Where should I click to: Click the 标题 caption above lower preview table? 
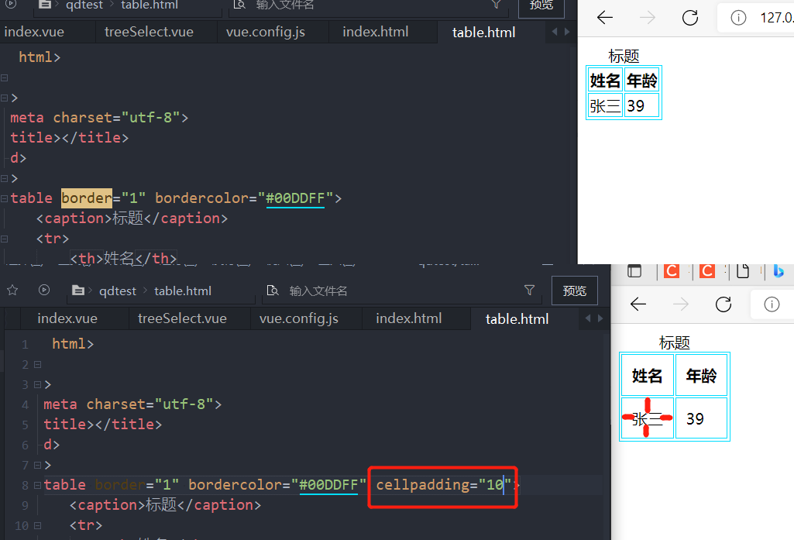click(674, 342)
